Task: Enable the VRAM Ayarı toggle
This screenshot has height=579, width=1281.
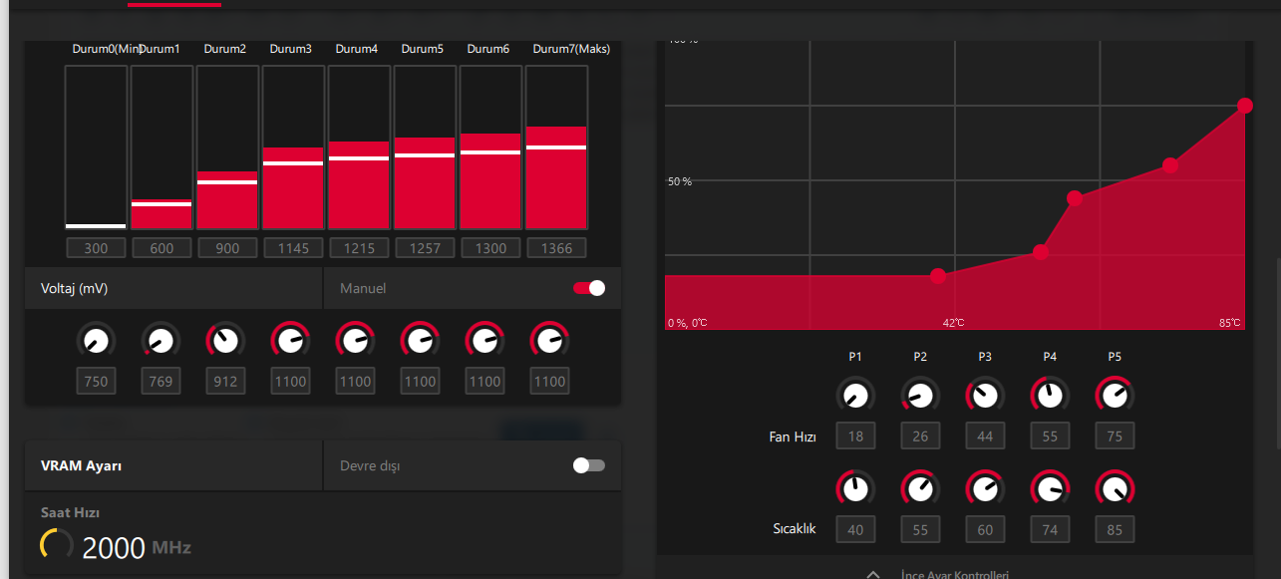Action: [588, 465]
